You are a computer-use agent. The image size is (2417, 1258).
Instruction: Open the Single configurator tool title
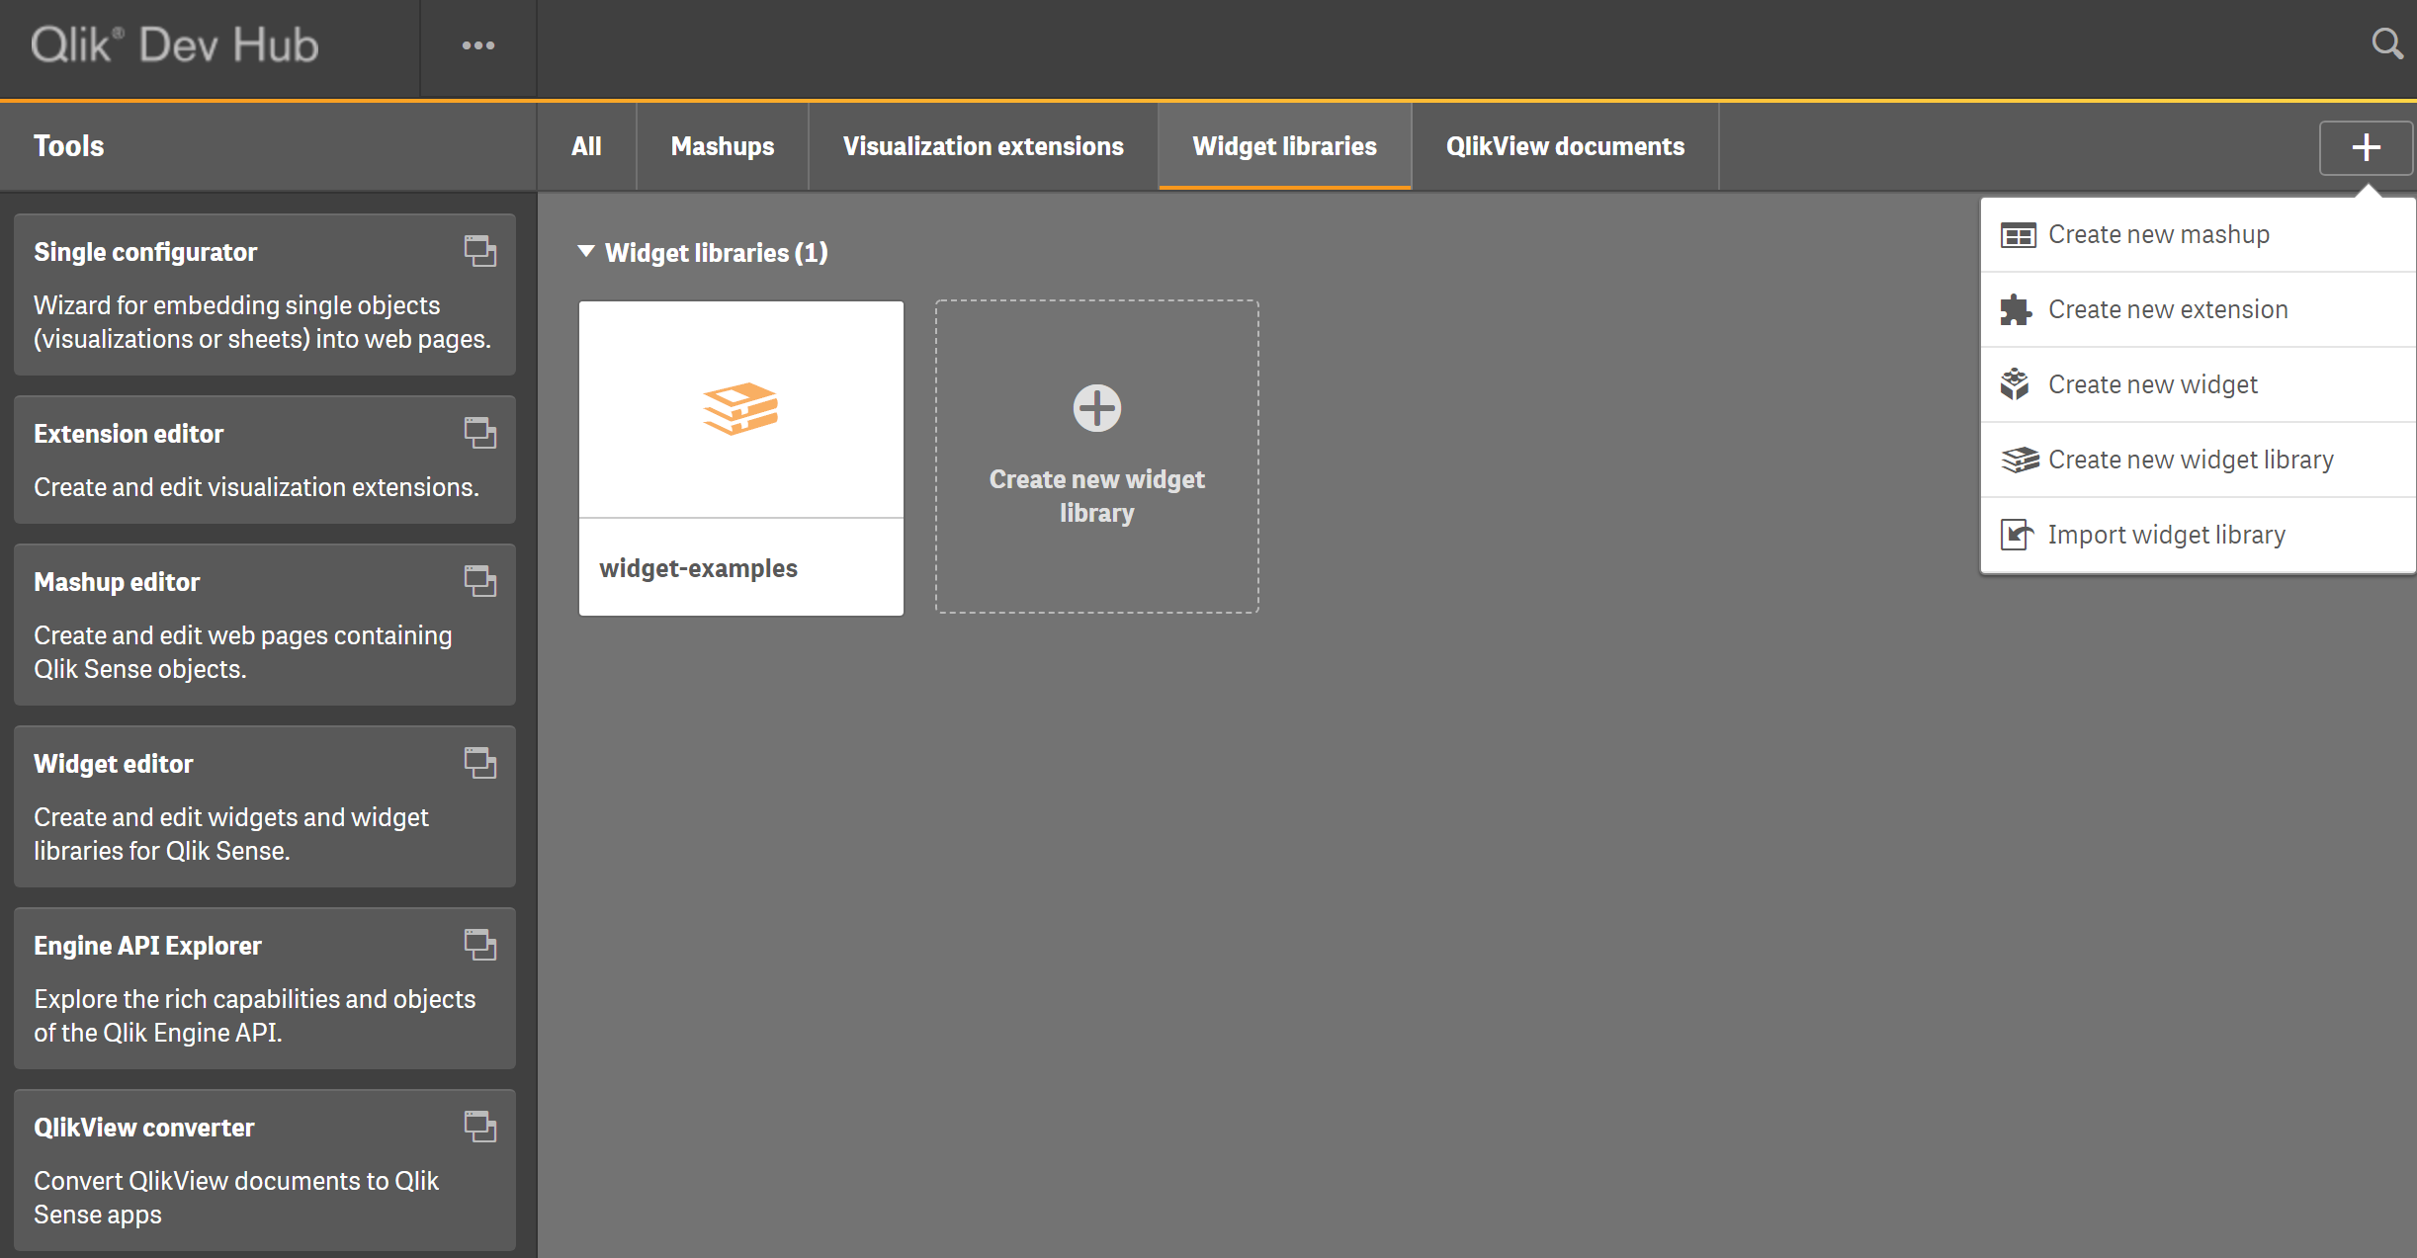coord(145,252)
